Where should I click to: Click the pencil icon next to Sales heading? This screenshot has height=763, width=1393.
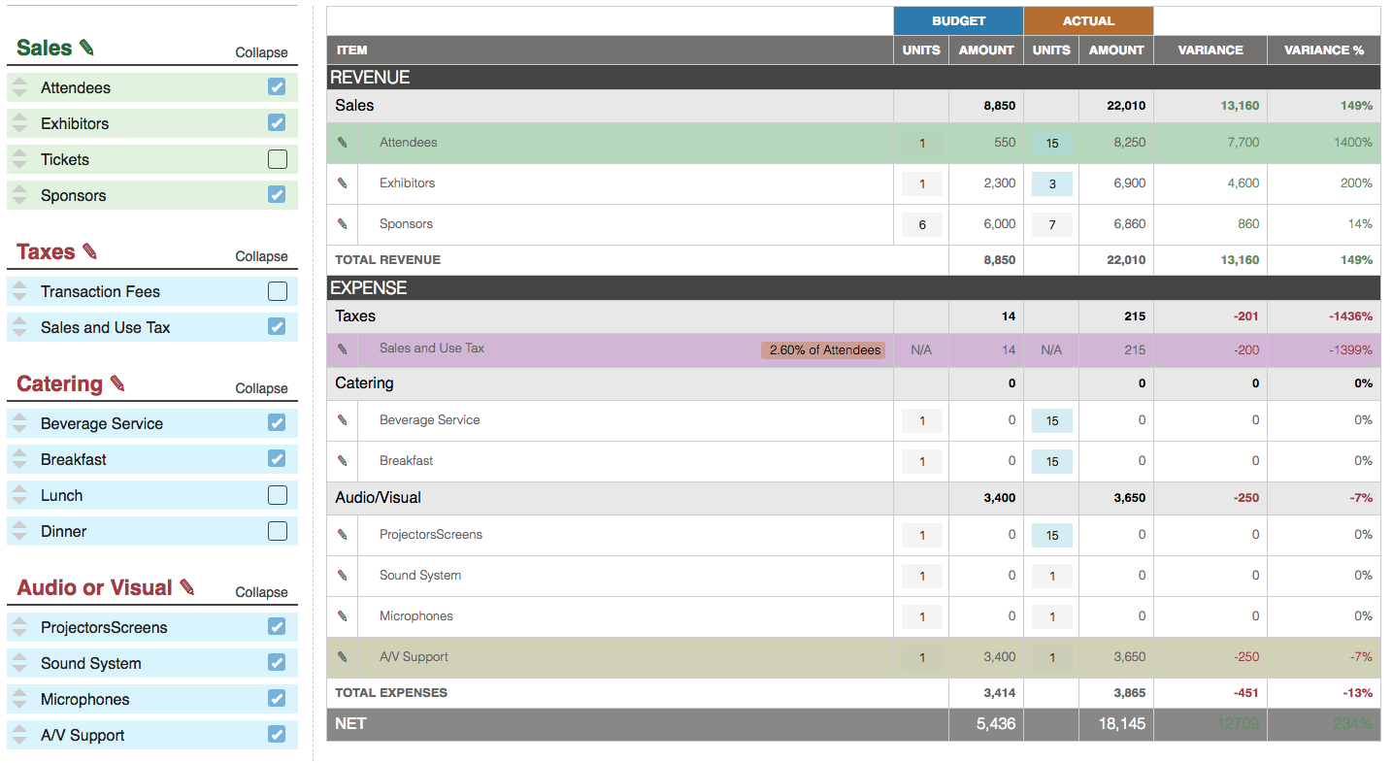point(86,48)
